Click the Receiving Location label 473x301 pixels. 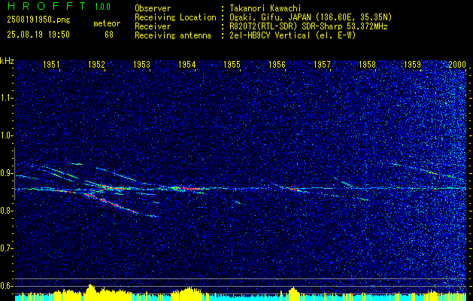[175, 17]
